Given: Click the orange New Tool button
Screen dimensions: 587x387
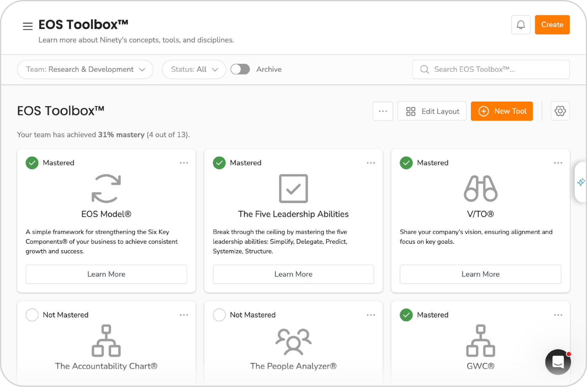Looking at the screenshot, I should pyautogui.click(x=502, y=111).
